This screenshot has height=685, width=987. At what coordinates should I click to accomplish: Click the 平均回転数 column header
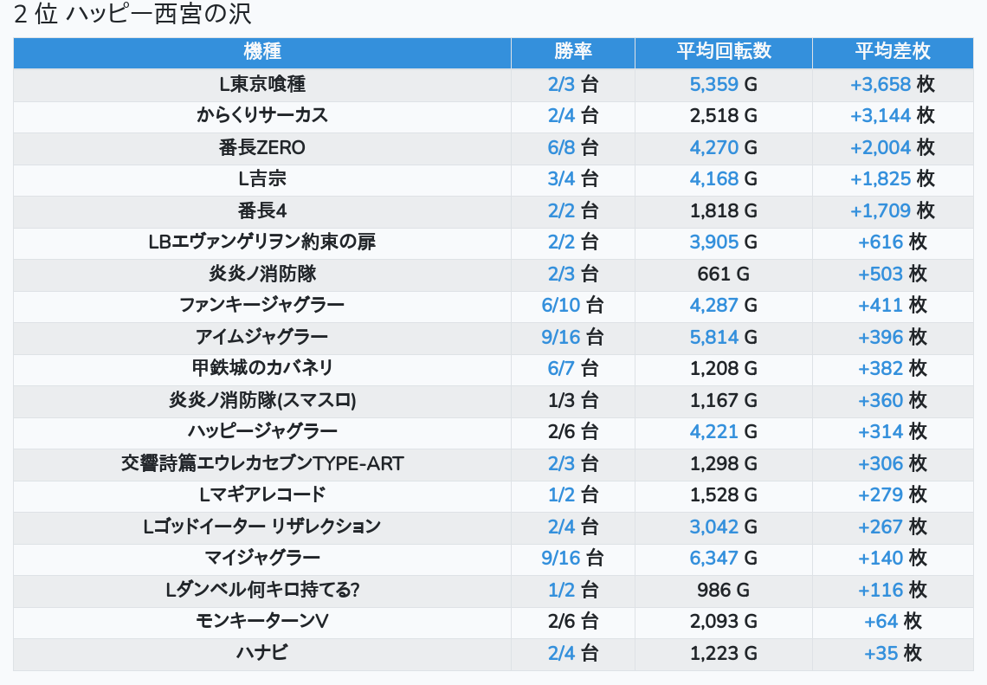pos(723,52)
